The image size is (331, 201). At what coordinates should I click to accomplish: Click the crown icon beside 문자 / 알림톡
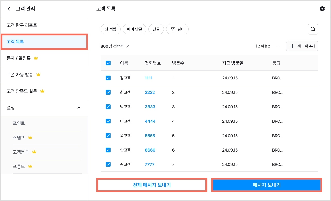(x=36, y=58)
